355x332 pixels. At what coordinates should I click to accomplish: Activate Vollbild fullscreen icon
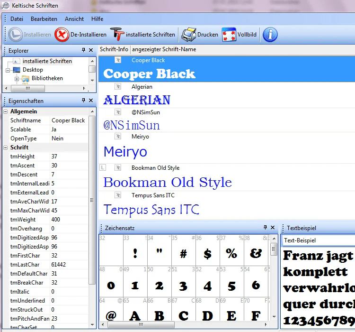coord(229,35)
